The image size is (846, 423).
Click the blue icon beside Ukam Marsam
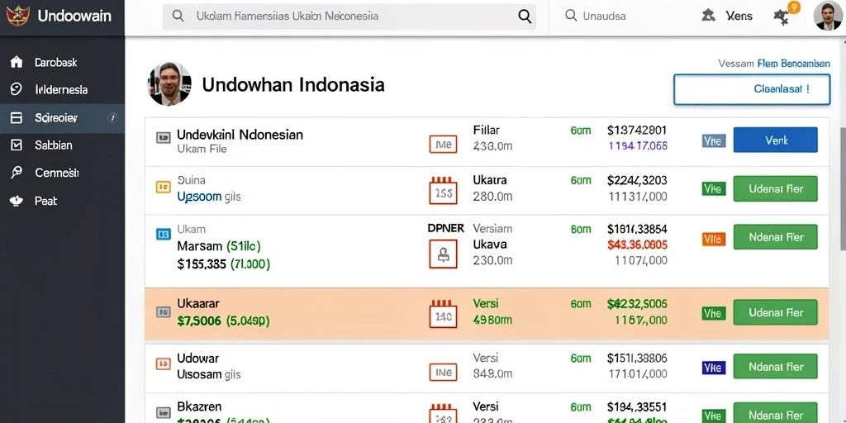[164, 234]
